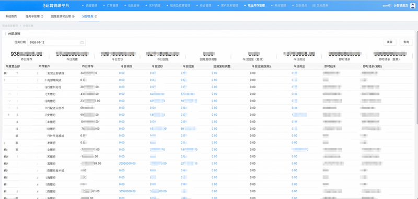Click 现金库存管理 in the breadcrumb
This screenshot has height=199, width=418.
[10, 26]
